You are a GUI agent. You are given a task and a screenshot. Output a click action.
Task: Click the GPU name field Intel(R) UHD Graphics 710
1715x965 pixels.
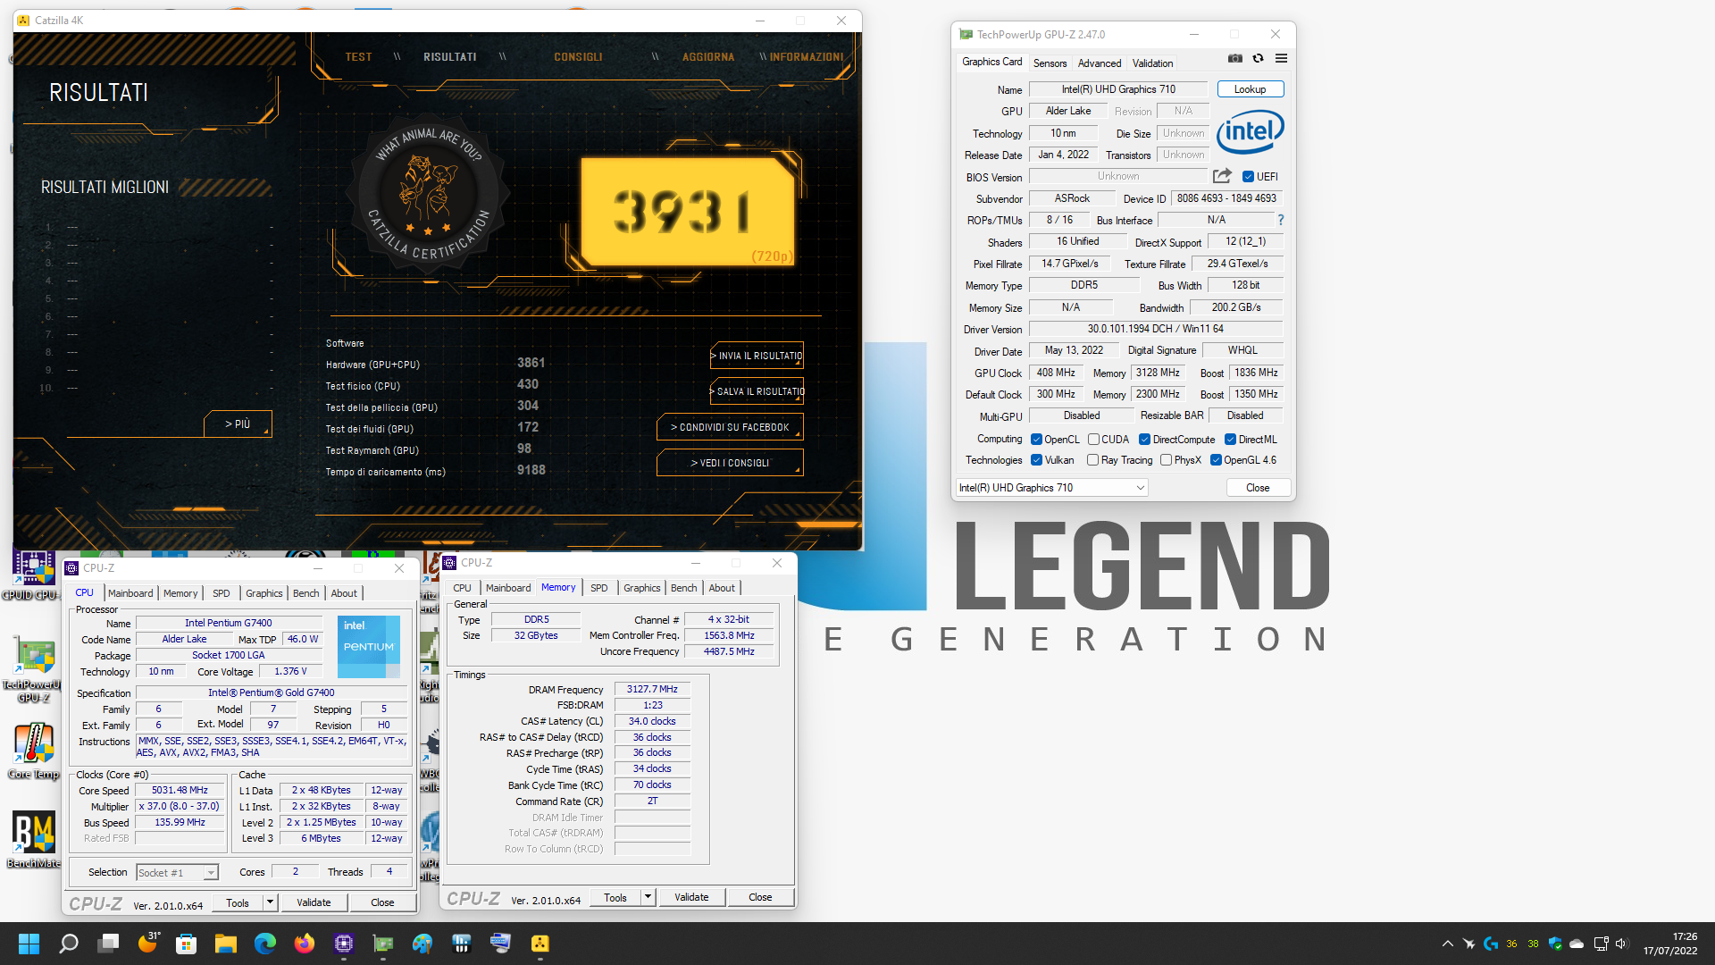pos(1118,89)
